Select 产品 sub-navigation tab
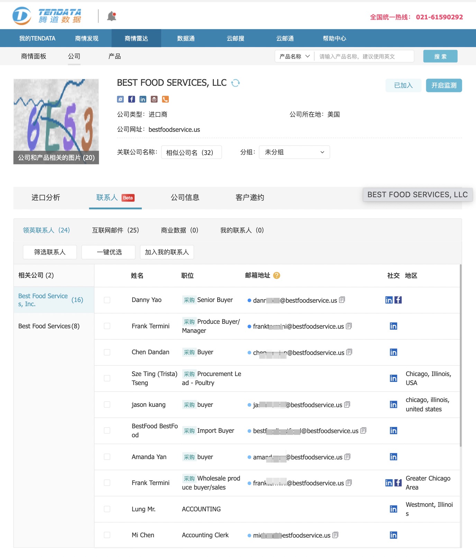 (x=115, y=56)
